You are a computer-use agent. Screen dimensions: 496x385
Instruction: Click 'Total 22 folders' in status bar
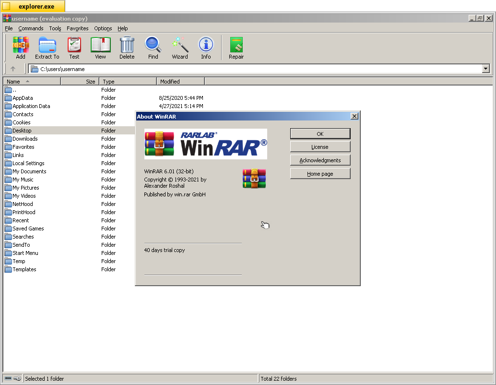click(279, 378)
